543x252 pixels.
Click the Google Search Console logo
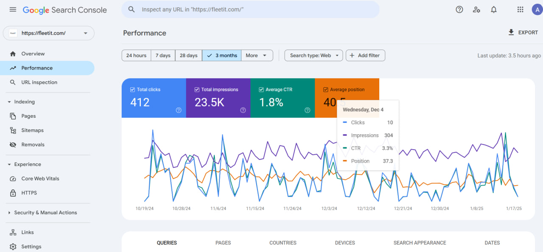[x=65, y=10]
